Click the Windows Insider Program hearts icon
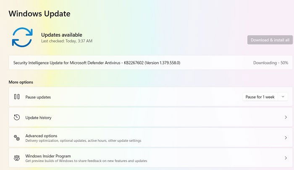Viewport: 294px width, 170px height. pyautogui.click(x=17, y=158)
